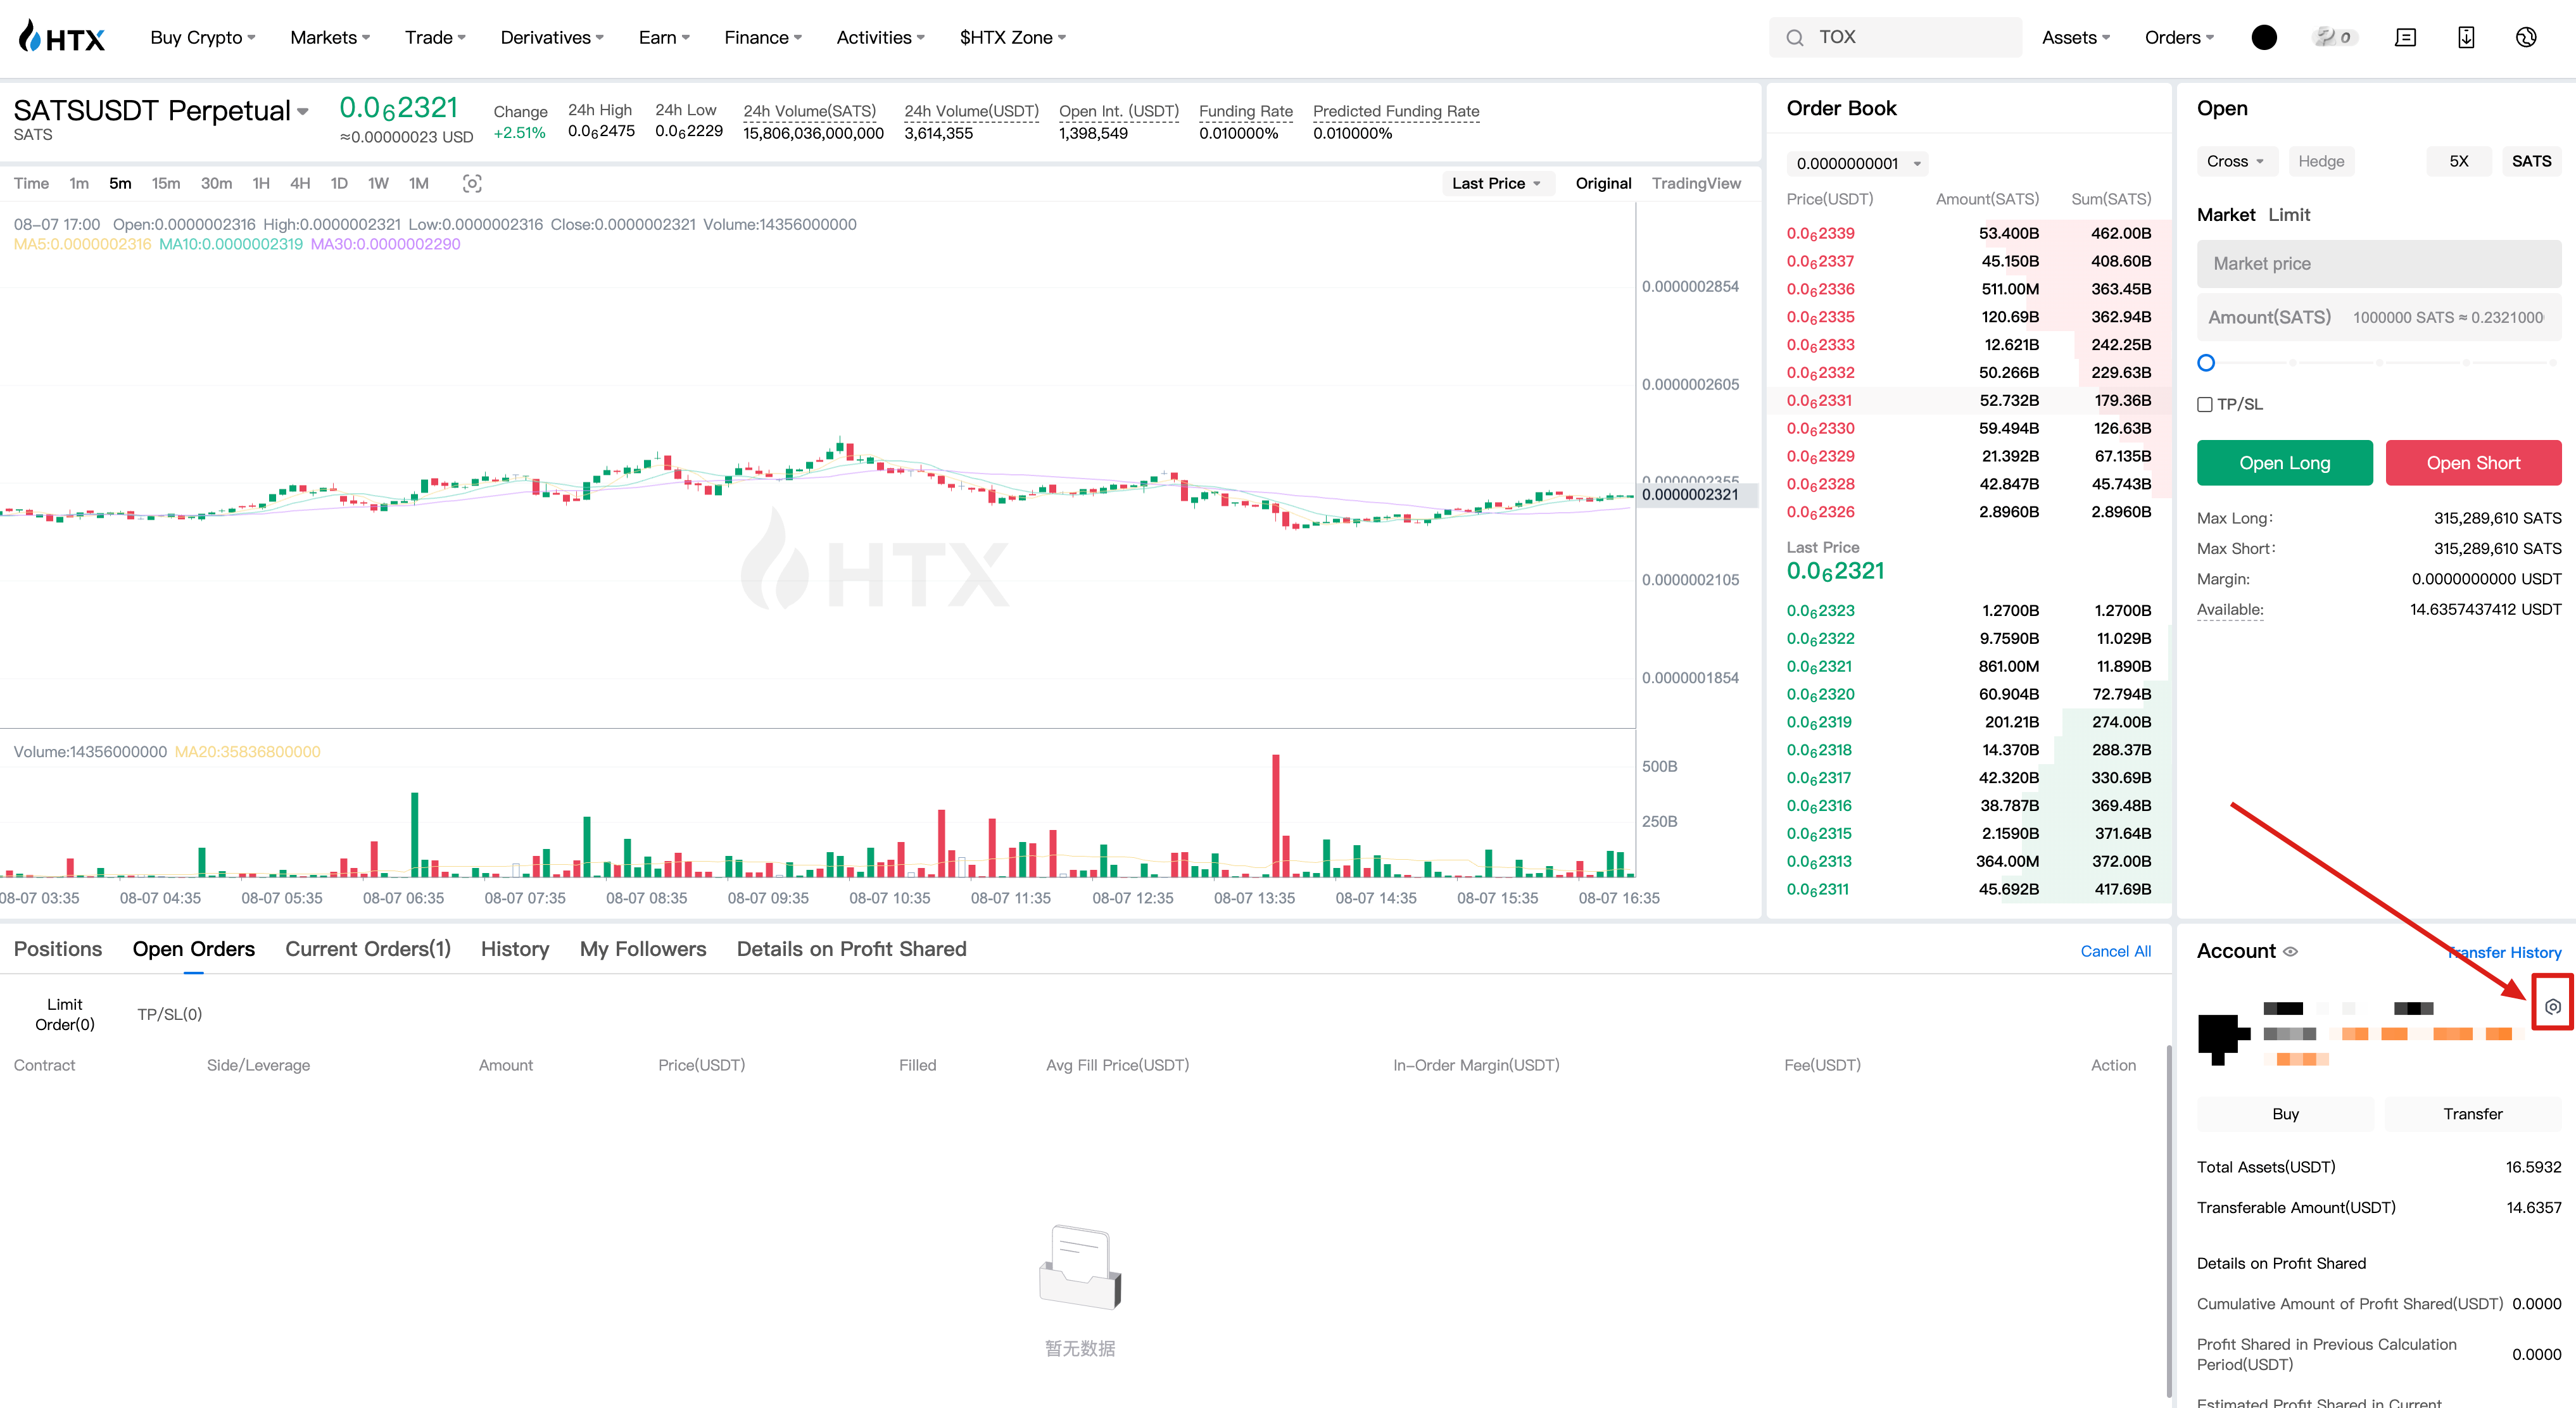Screen dimensions: 2576x1408
Task: Switch to My Followers tab
Action: [x=643, y=949]
